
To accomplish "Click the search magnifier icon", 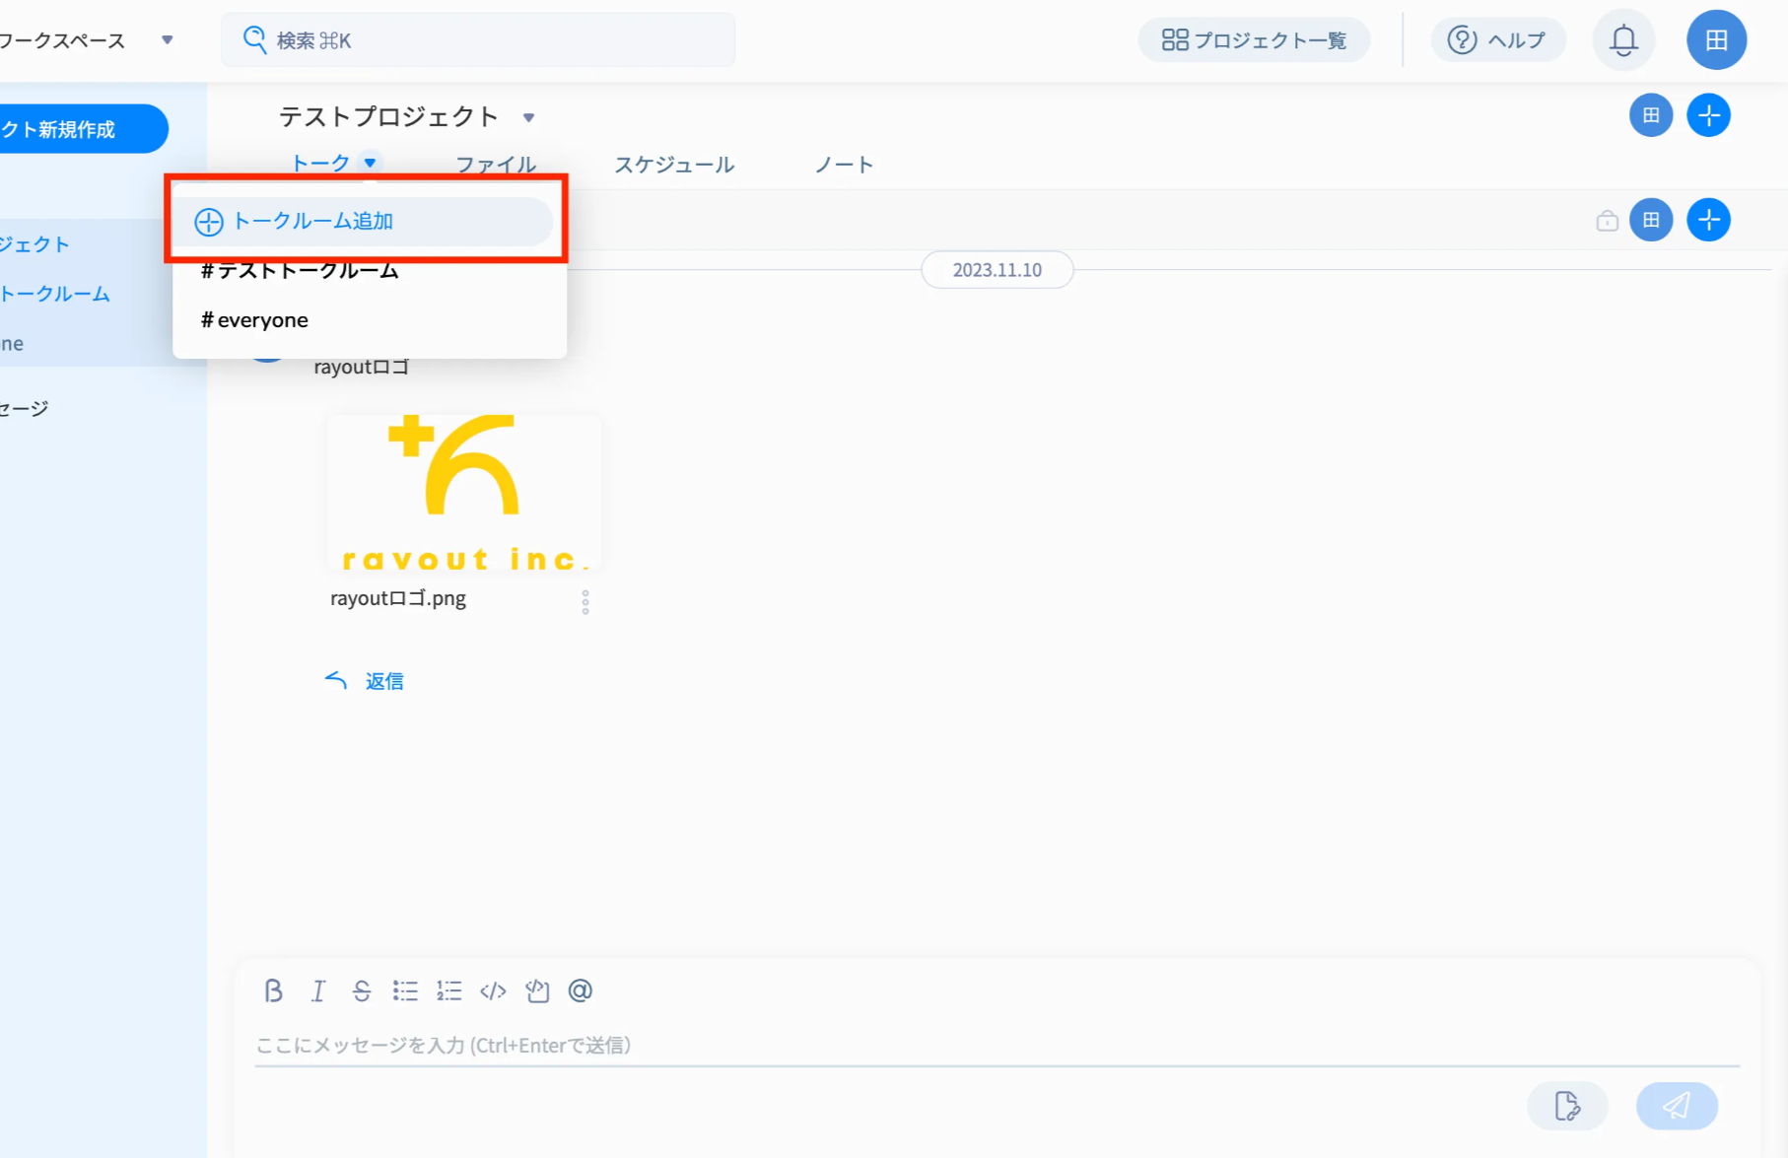I will 254,39.
